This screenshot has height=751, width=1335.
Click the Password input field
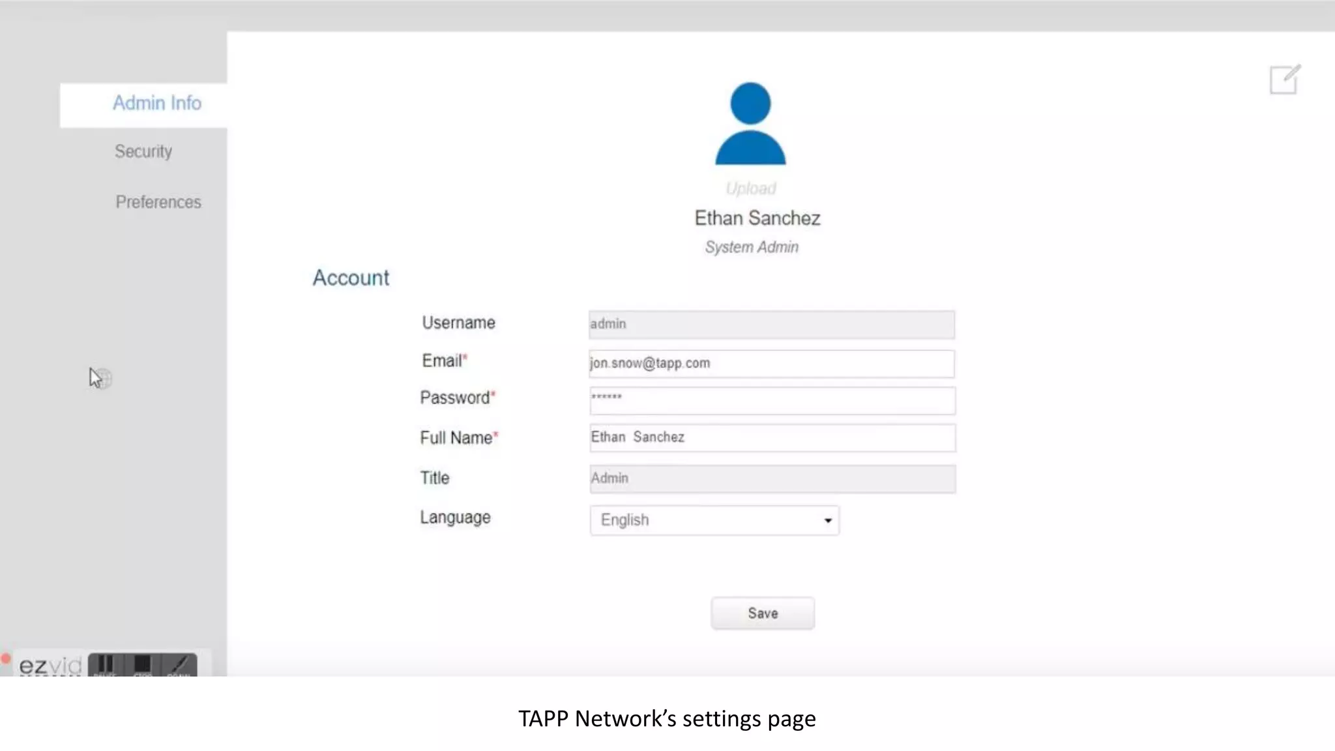click(x=772, y=401)
